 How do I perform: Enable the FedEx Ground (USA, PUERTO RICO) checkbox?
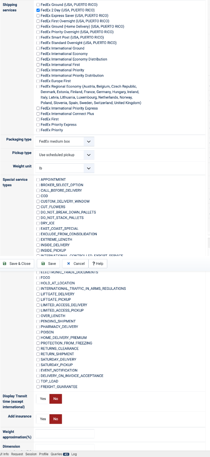pos(38,5)
